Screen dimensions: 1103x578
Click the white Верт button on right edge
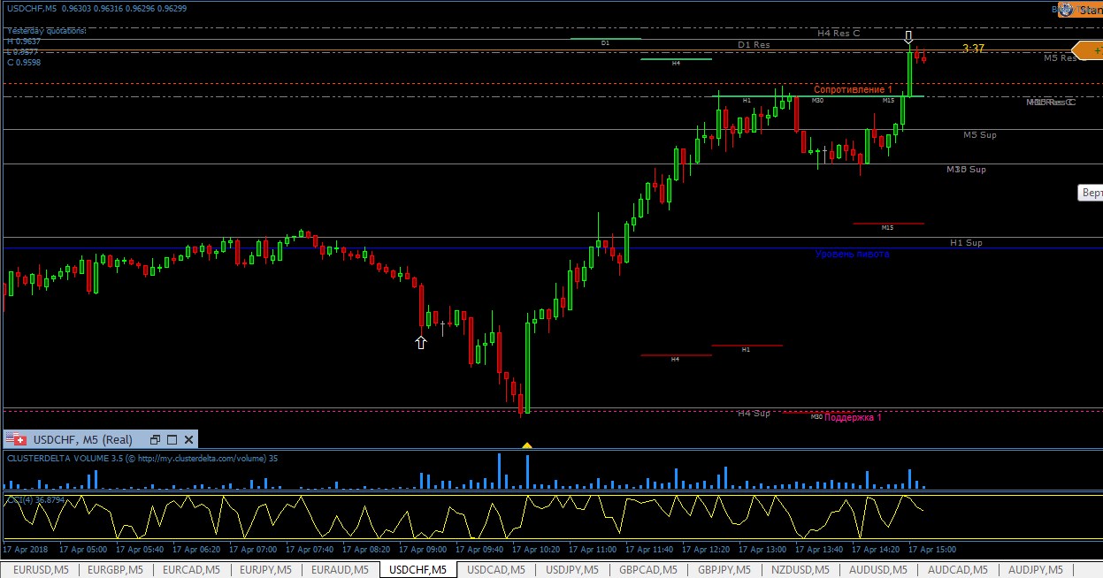1090,193
